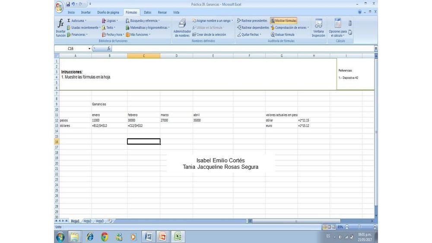The image size is (432, 243).
Task: Open the Ventana Inspección tool
Action: coord(318,28)
